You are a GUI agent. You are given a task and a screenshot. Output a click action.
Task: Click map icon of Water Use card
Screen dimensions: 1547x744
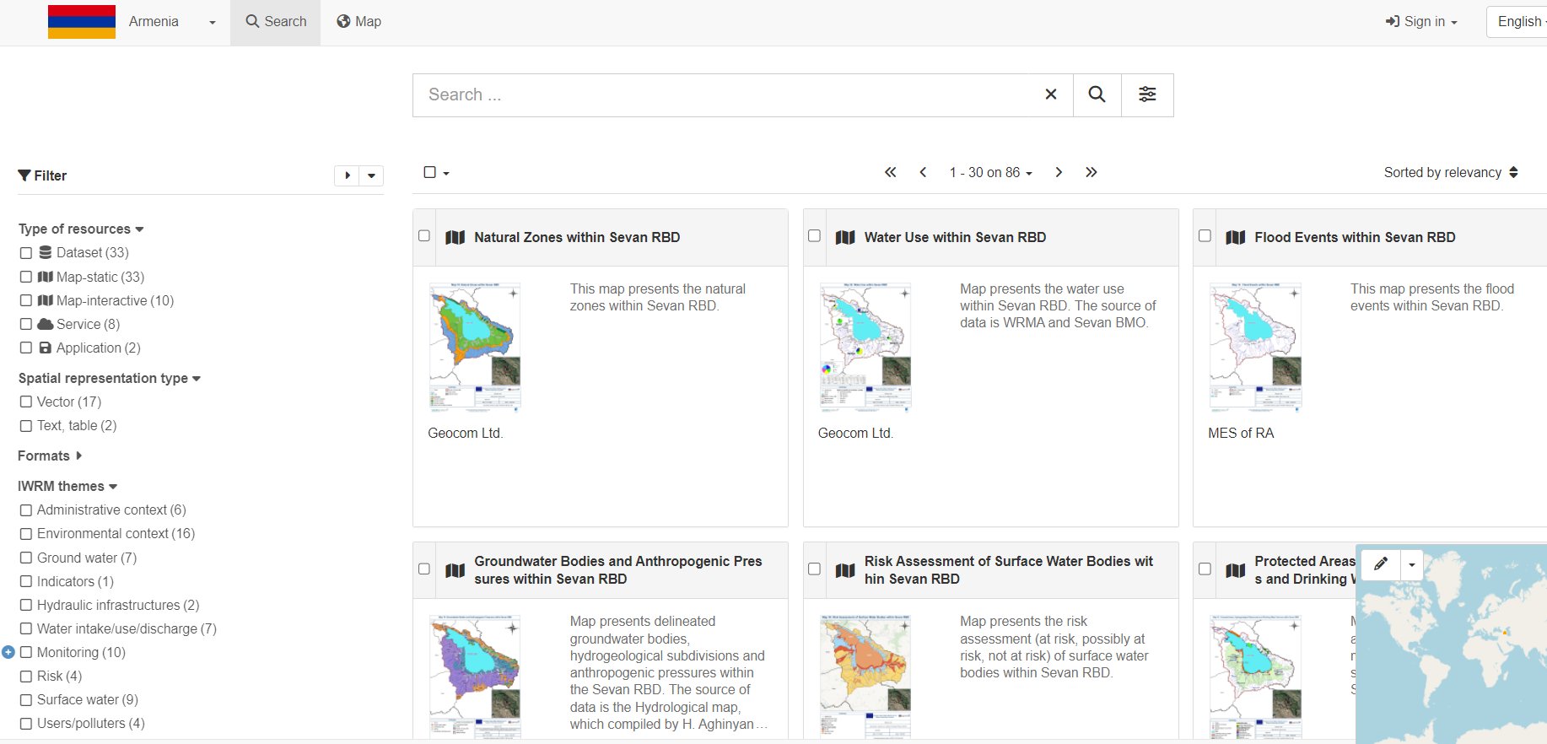click(845, 238)
